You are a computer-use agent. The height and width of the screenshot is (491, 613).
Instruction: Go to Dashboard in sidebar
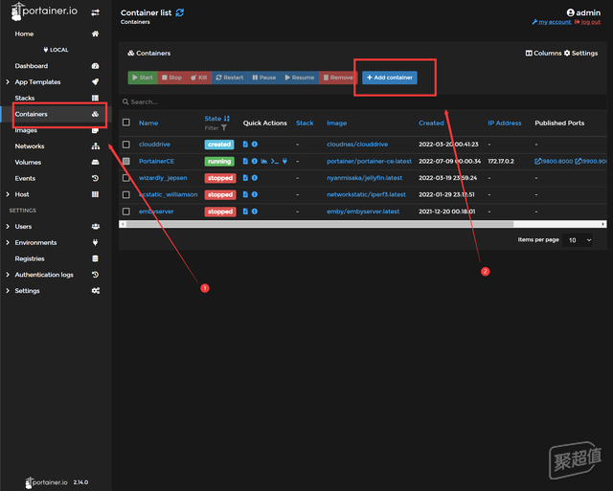click(32, 66)
